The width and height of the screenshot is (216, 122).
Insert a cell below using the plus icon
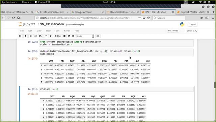(x=26, y=36)
